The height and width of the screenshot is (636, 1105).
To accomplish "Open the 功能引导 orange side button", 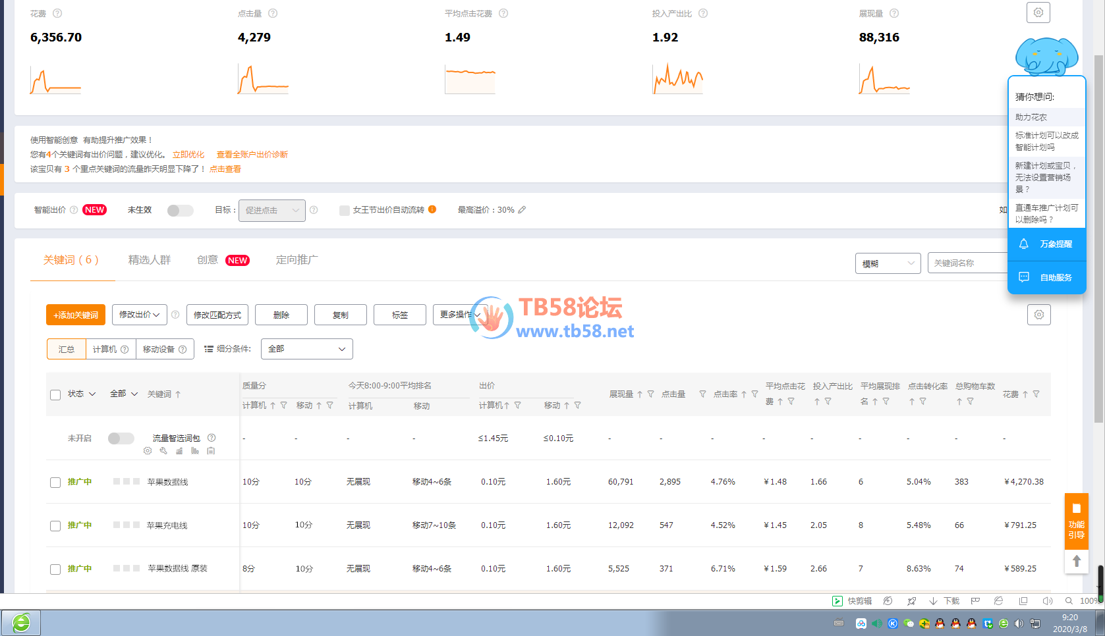I will (1077, 521).
